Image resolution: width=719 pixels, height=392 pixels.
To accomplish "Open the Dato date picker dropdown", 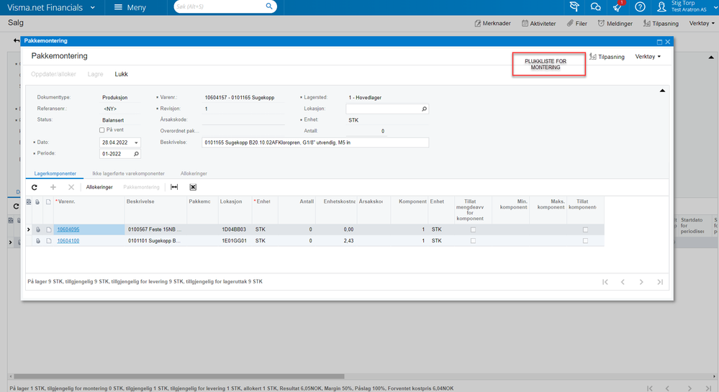I will point(136,142).
